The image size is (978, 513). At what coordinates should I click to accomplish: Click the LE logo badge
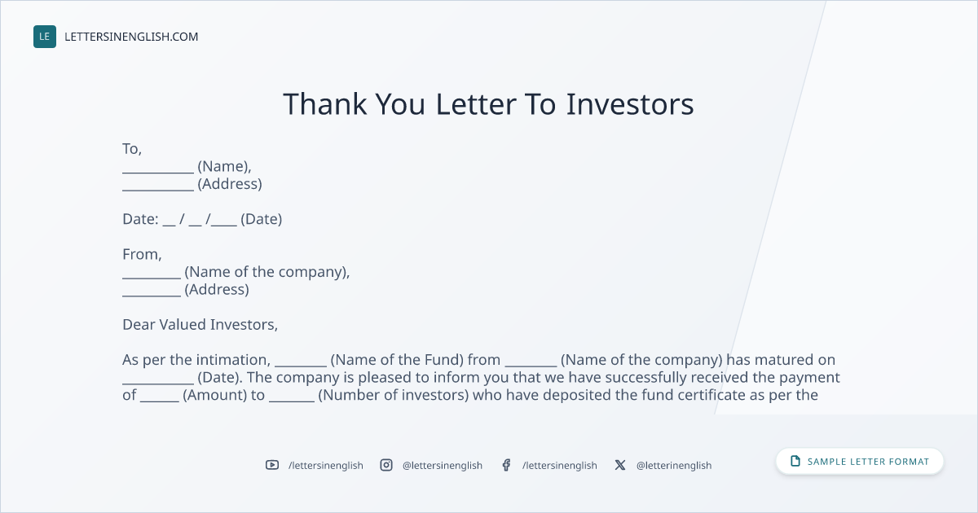tap(45, 37)
